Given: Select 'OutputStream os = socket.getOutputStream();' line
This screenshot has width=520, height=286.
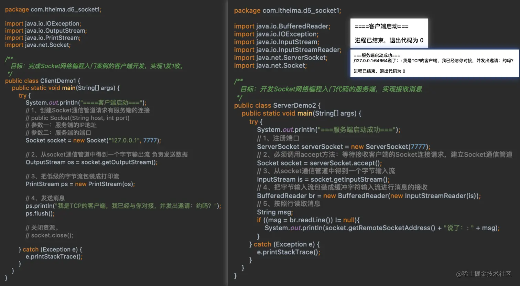Looking at the screenshot, I should (x=91, y=162).
